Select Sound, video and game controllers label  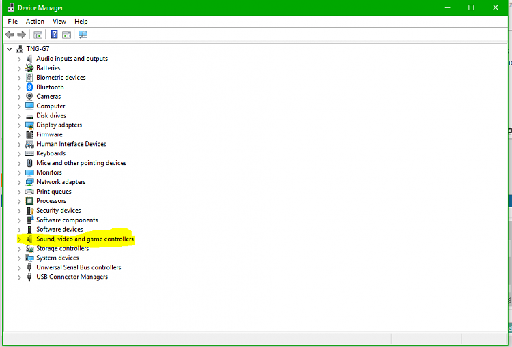85,239
